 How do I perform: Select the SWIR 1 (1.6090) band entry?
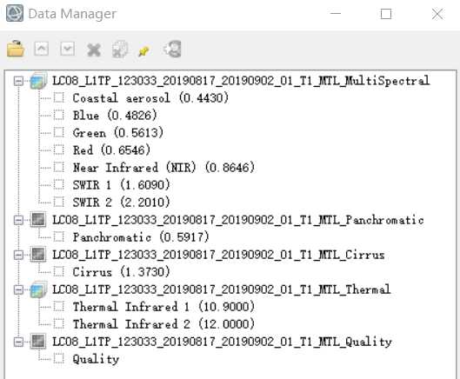click(x=122, y=185)
